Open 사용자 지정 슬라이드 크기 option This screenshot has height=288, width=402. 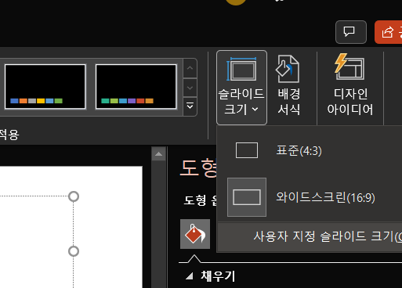coord(310,237)
